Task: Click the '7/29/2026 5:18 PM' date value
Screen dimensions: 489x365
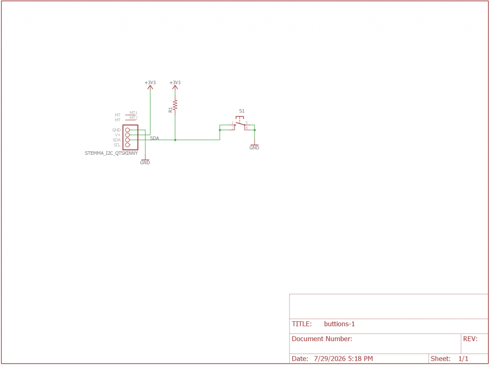Action: 343,359
